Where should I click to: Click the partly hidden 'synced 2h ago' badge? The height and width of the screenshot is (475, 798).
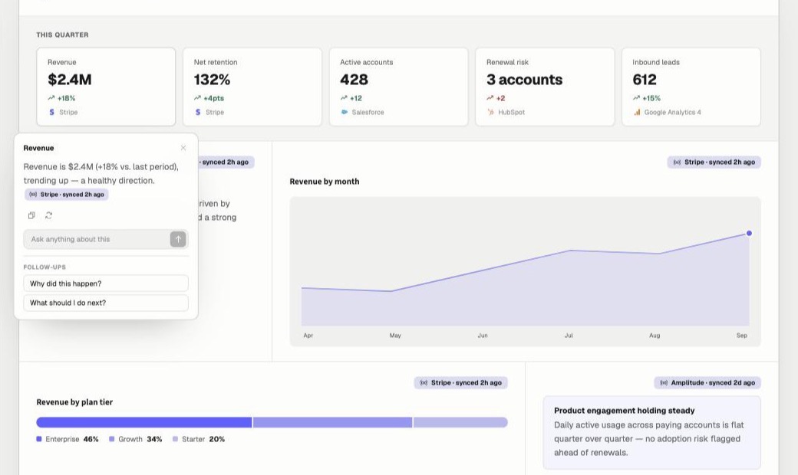click(x=226, y=162)
